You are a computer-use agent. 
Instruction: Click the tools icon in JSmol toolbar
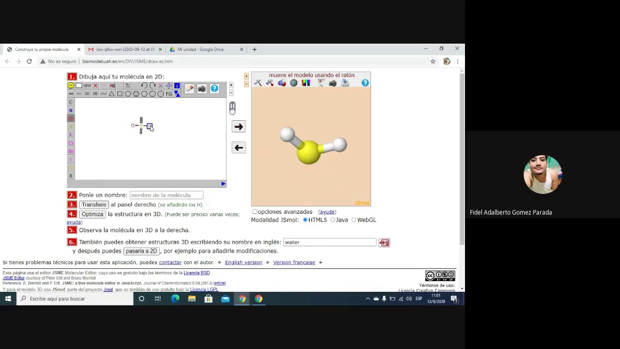point(258,83)
